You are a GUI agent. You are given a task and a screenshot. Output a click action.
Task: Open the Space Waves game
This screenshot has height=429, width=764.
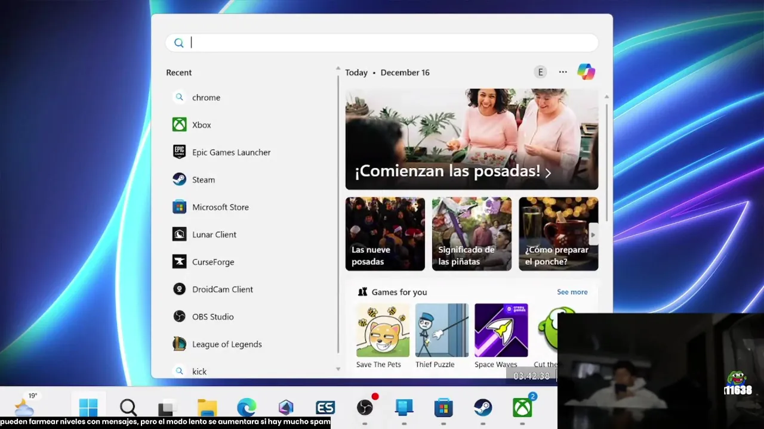pos(501,336)
